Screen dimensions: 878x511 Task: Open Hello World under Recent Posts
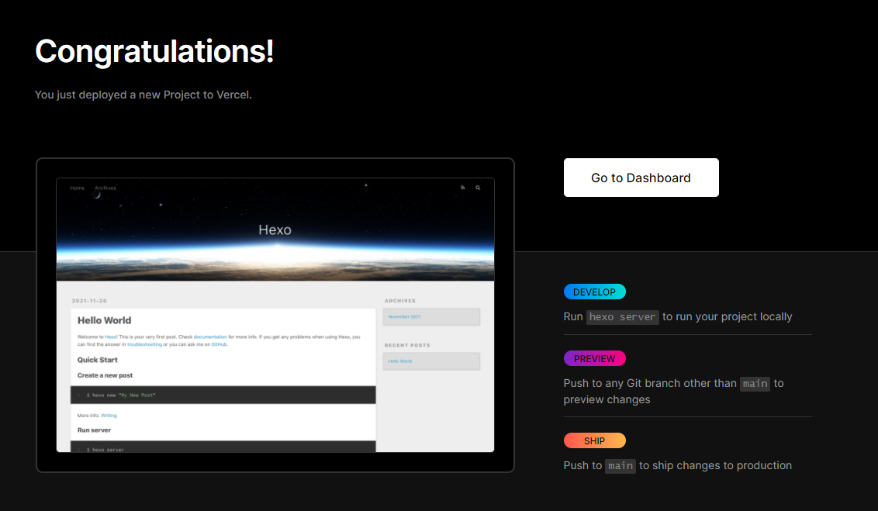[x=399, y=361]
